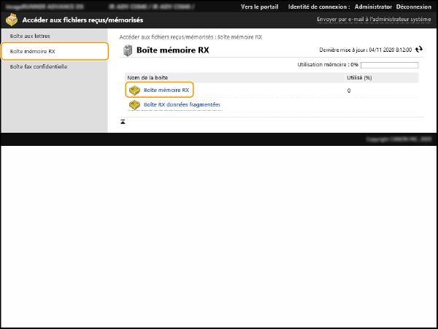Screen dimensions: 438x329
Task: Click the file box icon in the header bar
Action: 12,20
